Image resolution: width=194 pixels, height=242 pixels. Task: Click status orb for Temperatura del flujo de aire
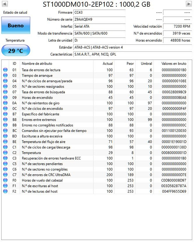(x=5, y=142)
